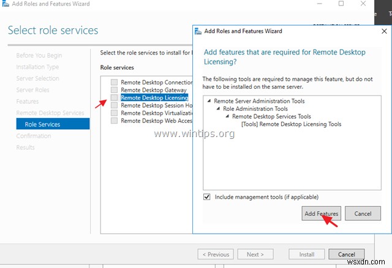Click Cancel in the main wizard footer

tap(347, 255)
